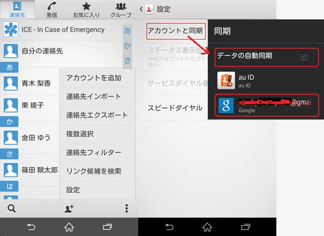Open the au ID account row
The image size is (324, 236).
[x=267, y=80]
